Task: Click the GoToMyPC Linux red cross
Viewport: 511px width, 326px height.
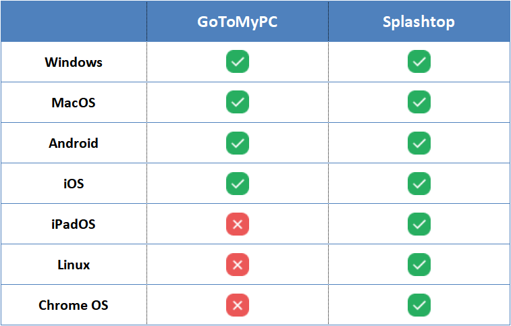Action: point(238,265)
